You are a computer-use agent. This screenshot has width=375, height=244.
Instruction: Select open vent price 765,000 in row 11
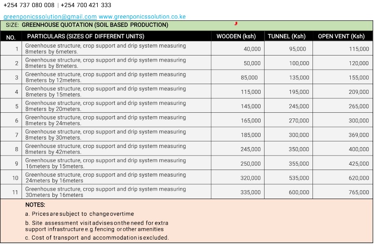[359, 192]
